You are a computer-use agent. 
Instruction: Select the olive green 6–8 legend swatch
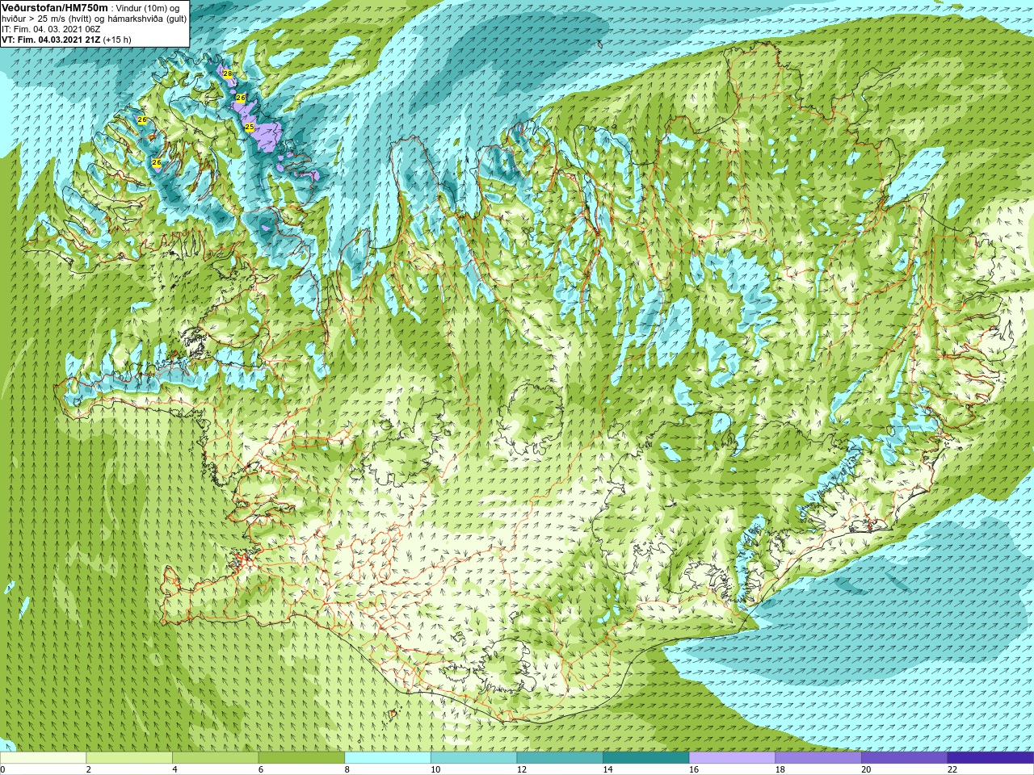coord(301,757)
